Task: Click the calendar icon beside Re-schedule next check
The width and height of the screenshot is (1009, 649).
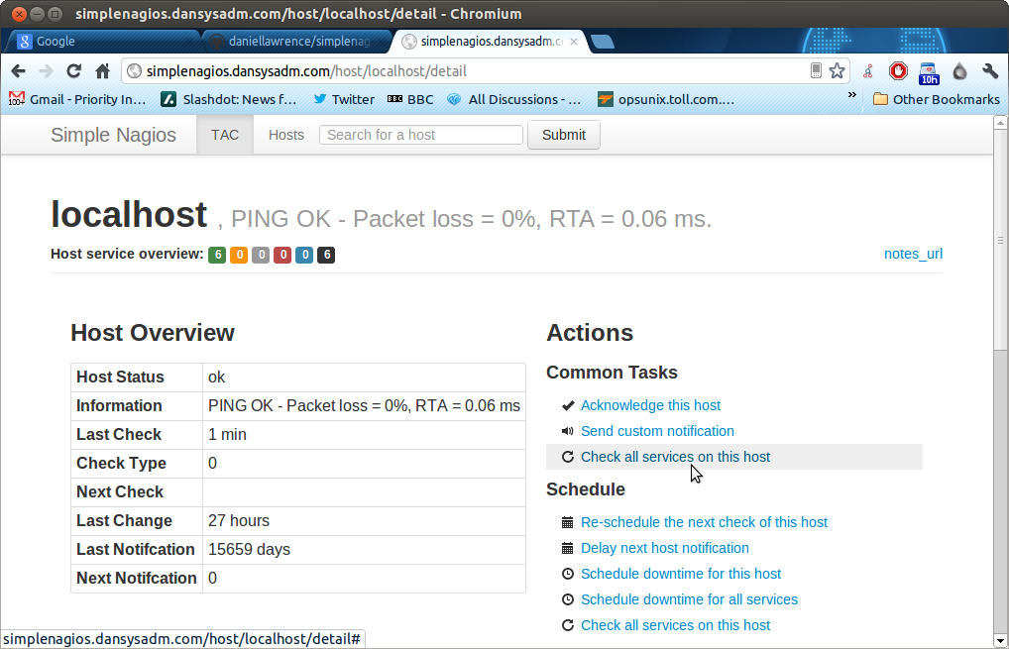Action: [567, 522]
